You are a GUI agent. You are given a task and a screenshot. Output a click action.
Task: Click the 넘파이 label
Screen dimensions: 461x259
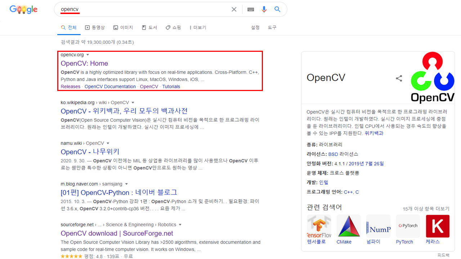pos(373,242)
